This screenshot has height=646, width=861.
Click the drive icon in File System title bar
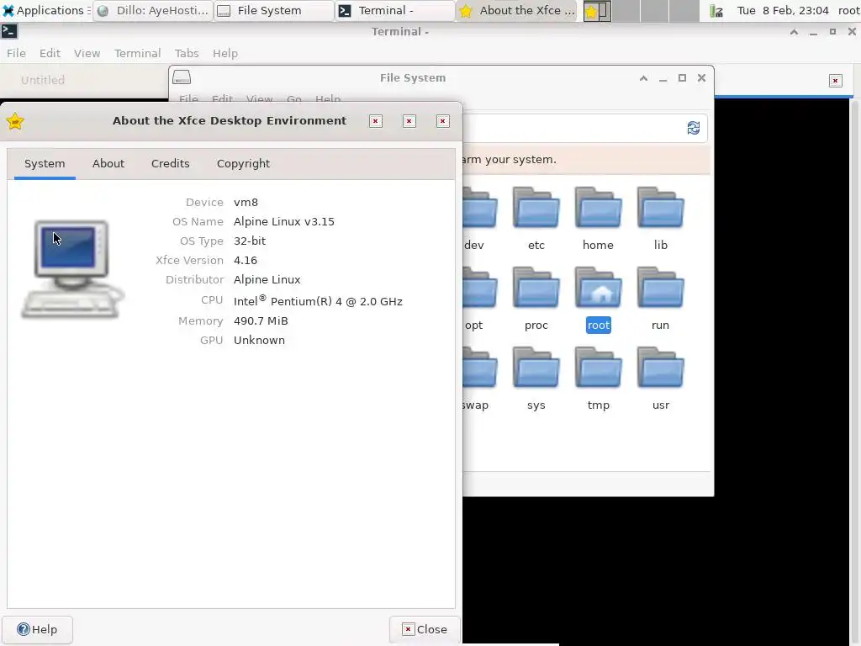point(182,77)
